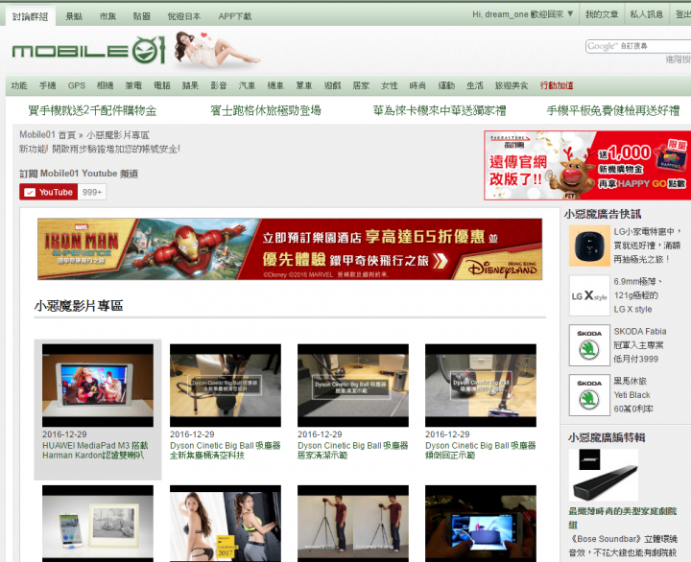691x562 pixels.
Task: Open the 景點 tab
Action: (74, 16)
